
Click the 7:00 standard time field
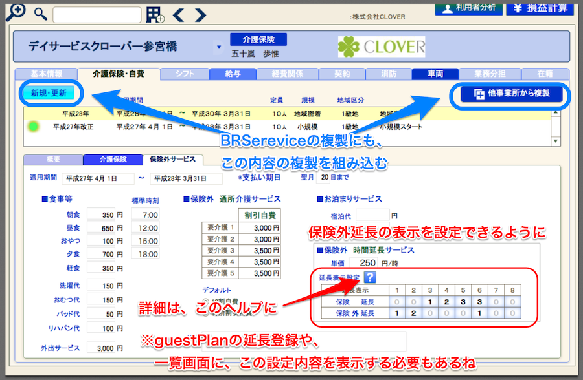pos(145,215)
